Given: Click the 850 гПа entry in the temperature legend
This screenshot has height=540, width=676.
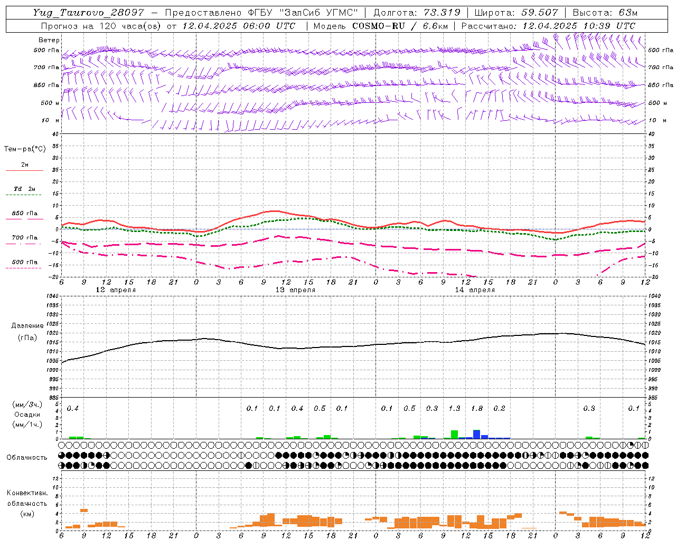Looking at the screenshot, I should (x=25, y=214).
